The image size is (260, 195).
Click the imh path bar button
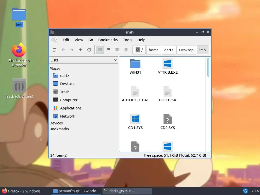point(202,50)
